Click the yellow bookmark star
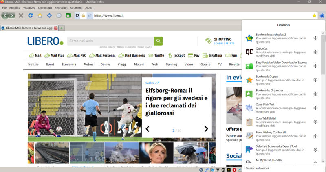The image size is (326, 172). [x=314, y=15]
